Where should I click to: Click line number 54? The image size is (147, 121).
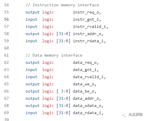pos(6,5)
